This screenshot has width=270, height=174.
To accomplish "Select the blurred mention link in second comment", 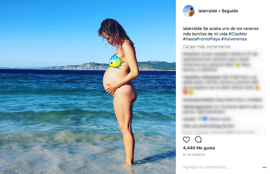I will click(243, 88).
